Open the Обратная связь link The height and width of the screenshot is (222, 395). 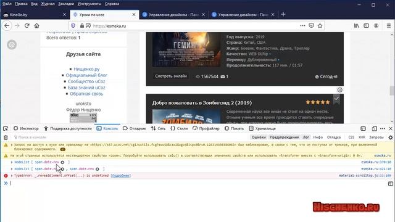[86, 94]
